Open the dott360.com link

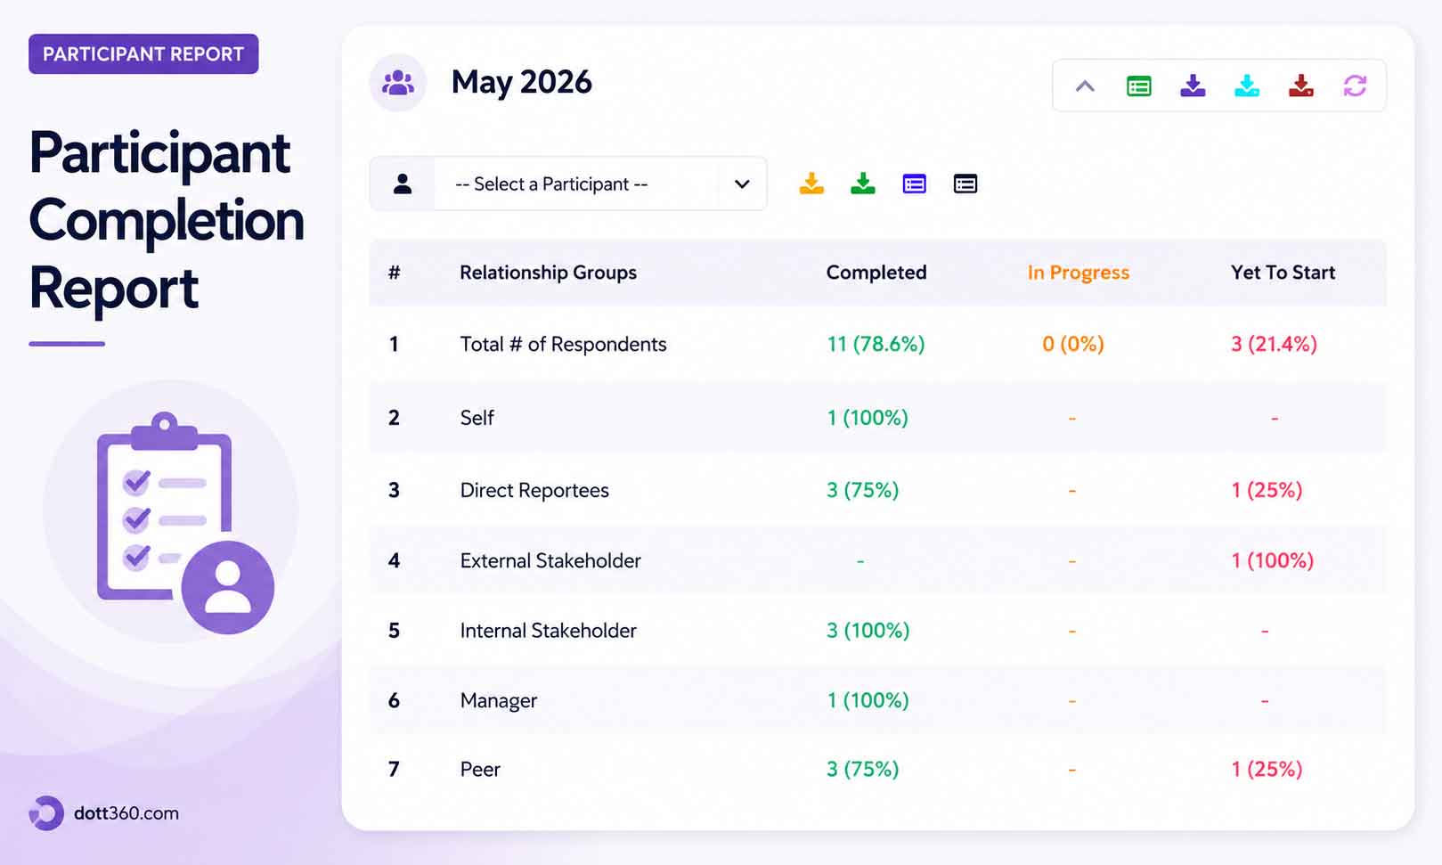tap(126, 813)
